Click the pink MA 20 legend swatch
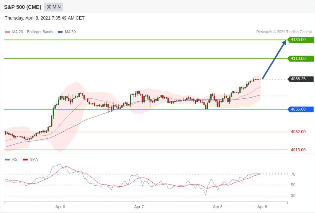Viewport: 315px width, 213px height. (x=7, y=32)
